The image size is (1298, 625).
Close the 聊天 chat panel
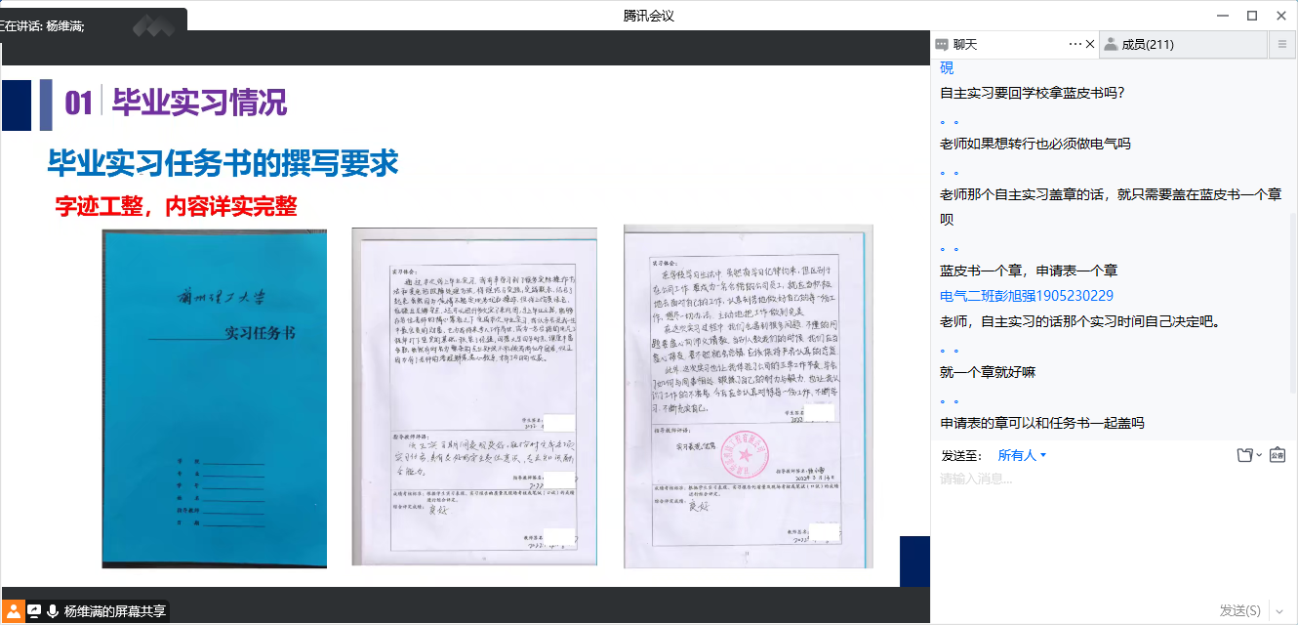pyautogui.click(x=1090, y=44)
